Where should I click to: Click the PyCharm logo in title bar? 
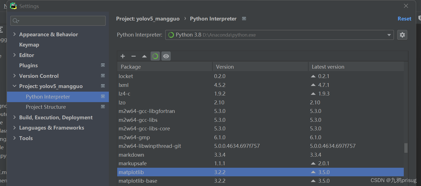[13, 6]
